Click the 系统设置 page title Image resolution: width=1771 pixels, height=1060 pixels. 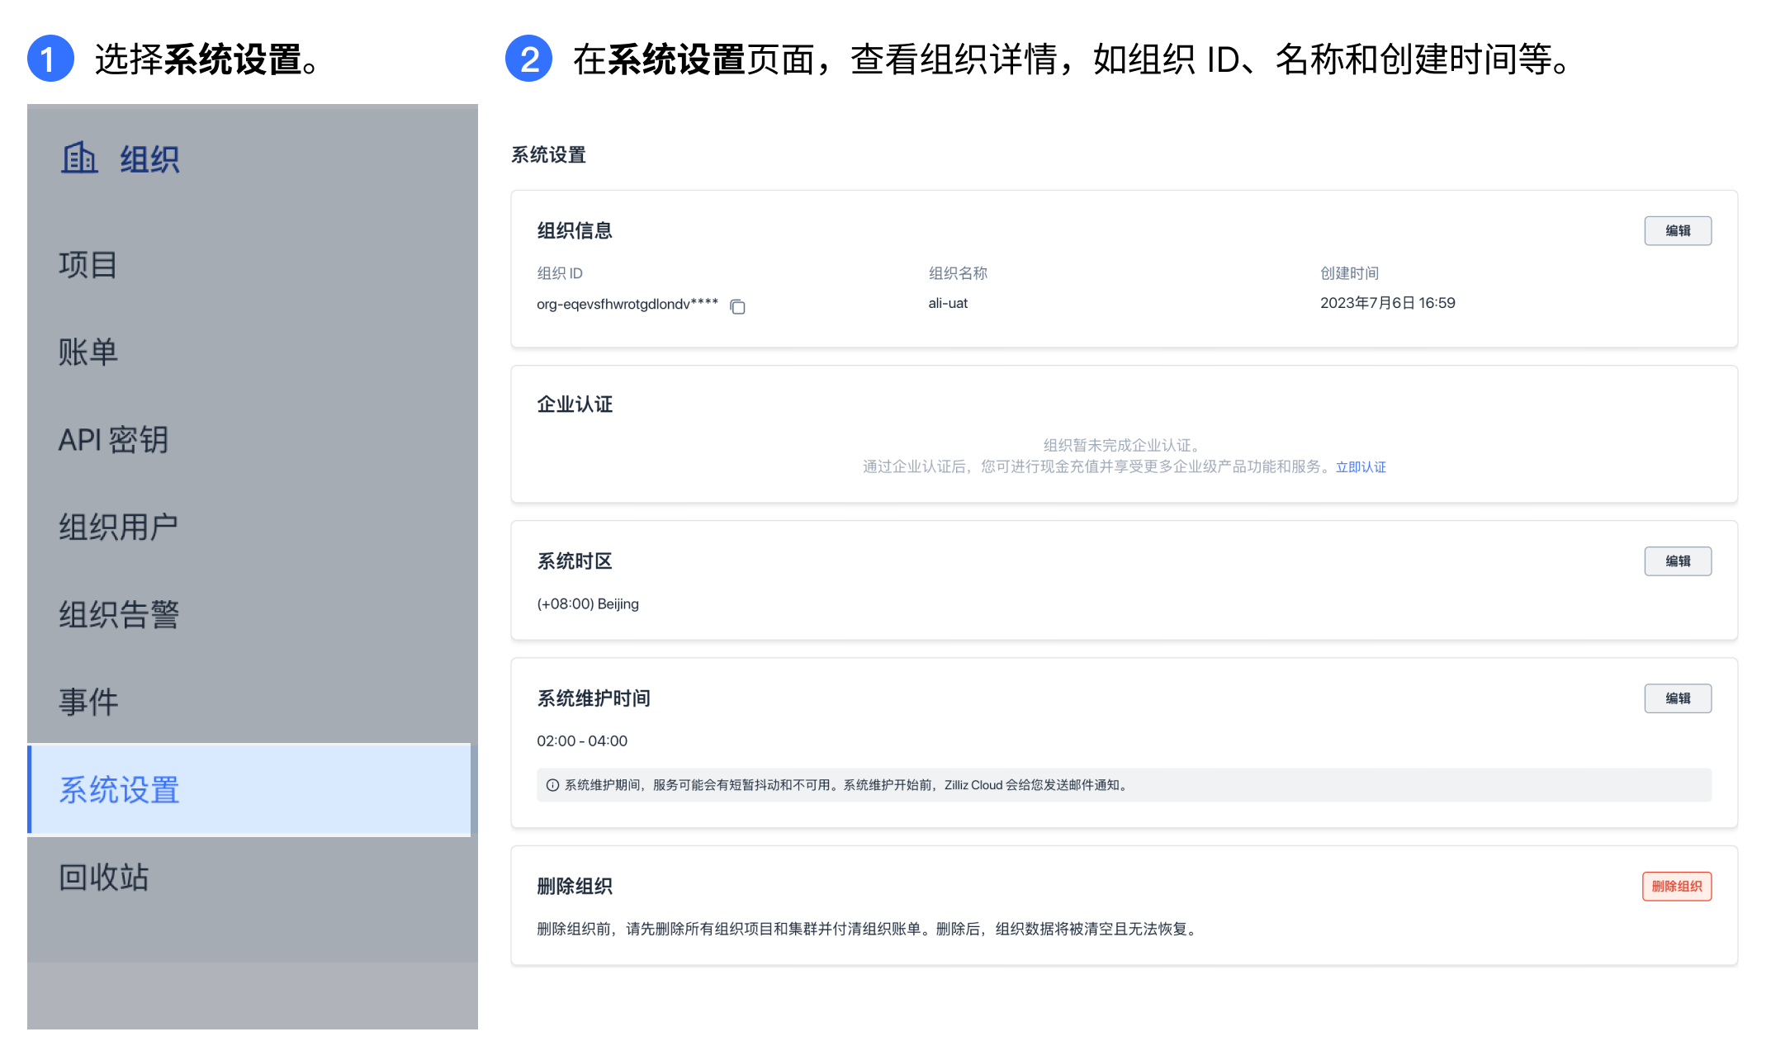(548, 155)
